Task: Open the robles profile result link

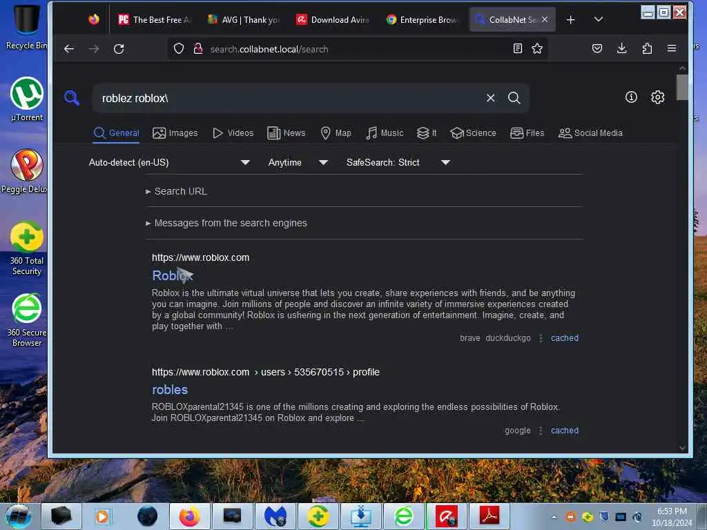Action: (x=170, y=389)
